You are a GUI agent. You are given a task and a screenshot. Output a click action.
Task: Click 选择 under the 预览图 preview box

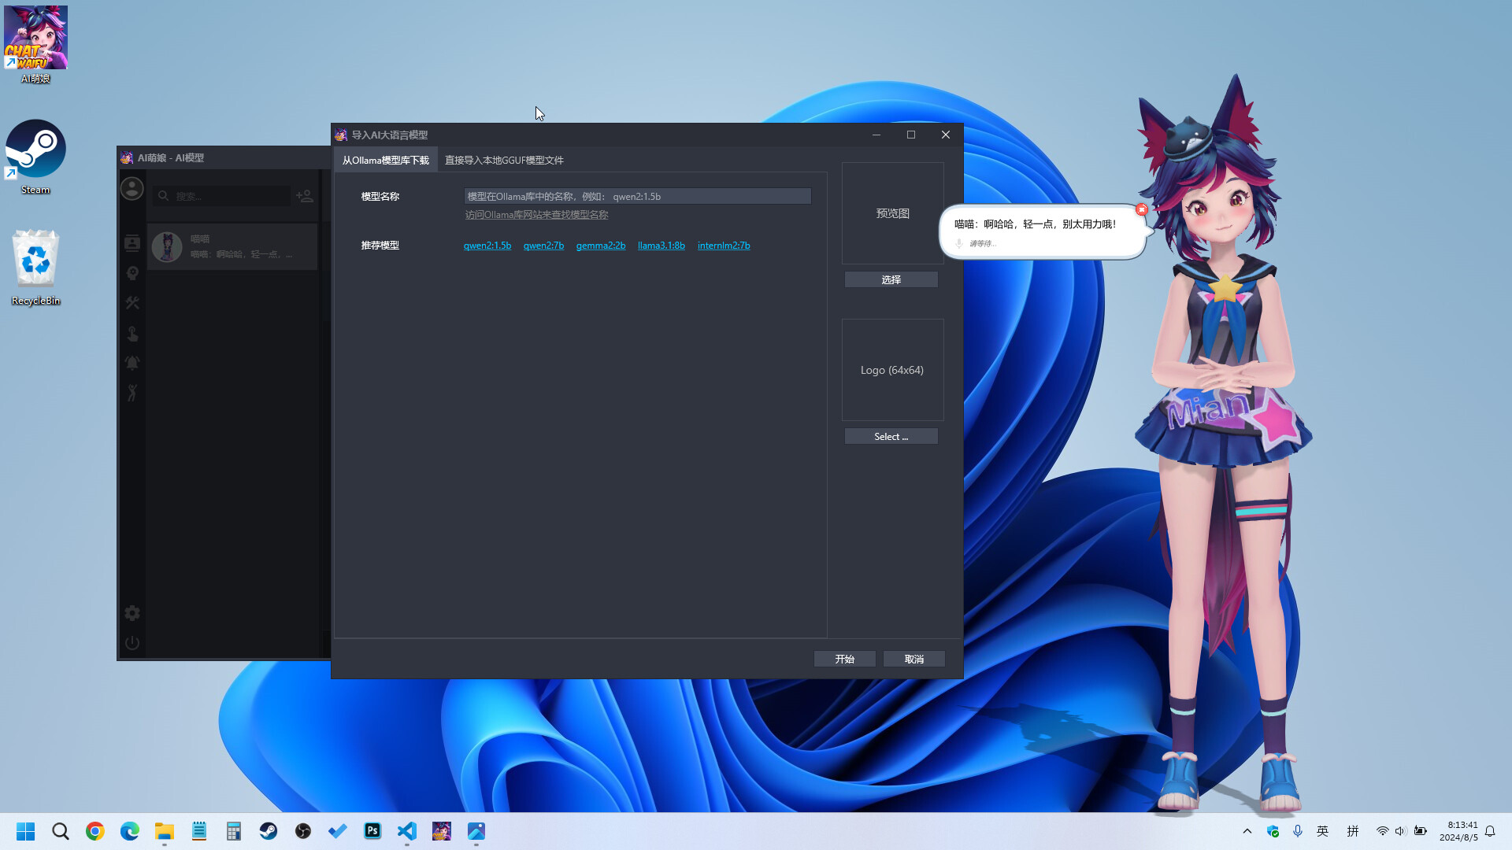tap(891, 279)
